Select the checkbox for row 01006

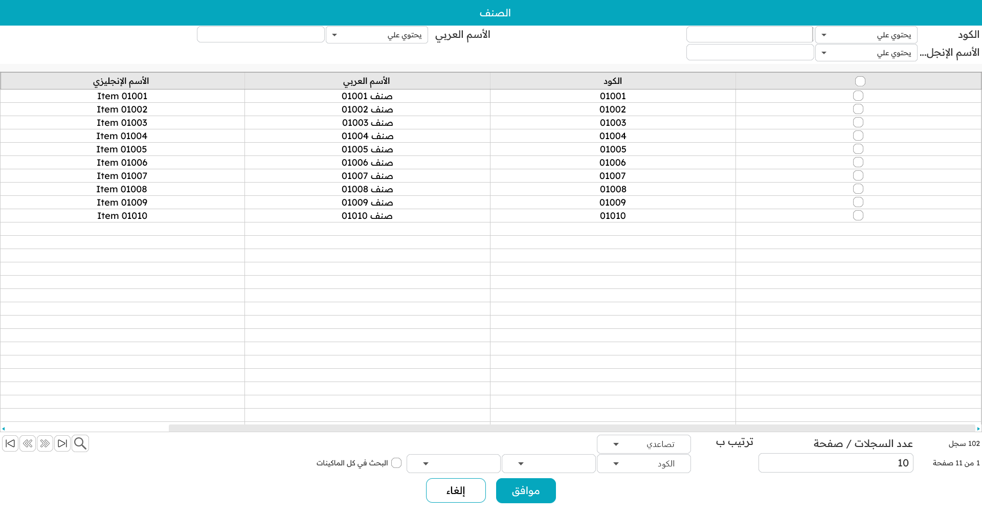pos(858,162)
